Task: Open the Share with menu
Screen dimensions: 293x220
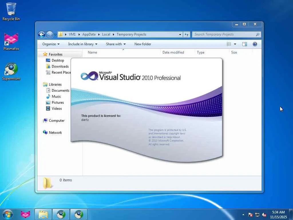Action: coord(116,44)
